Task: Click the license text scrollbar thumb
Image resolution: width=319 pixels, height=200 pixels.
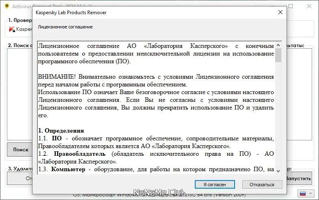Action: coord(278,55)
